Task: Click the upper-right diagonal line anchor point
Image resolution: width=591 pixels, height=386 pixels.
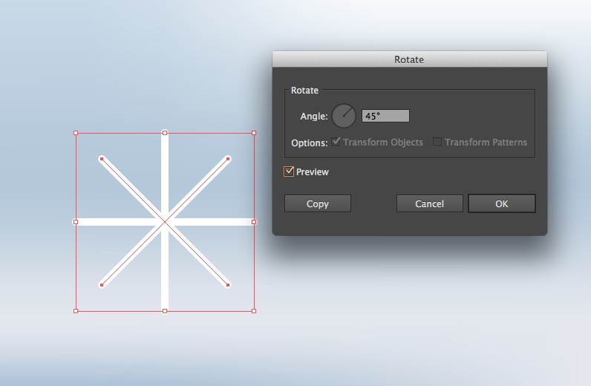Action: click(x=228, y=159)
